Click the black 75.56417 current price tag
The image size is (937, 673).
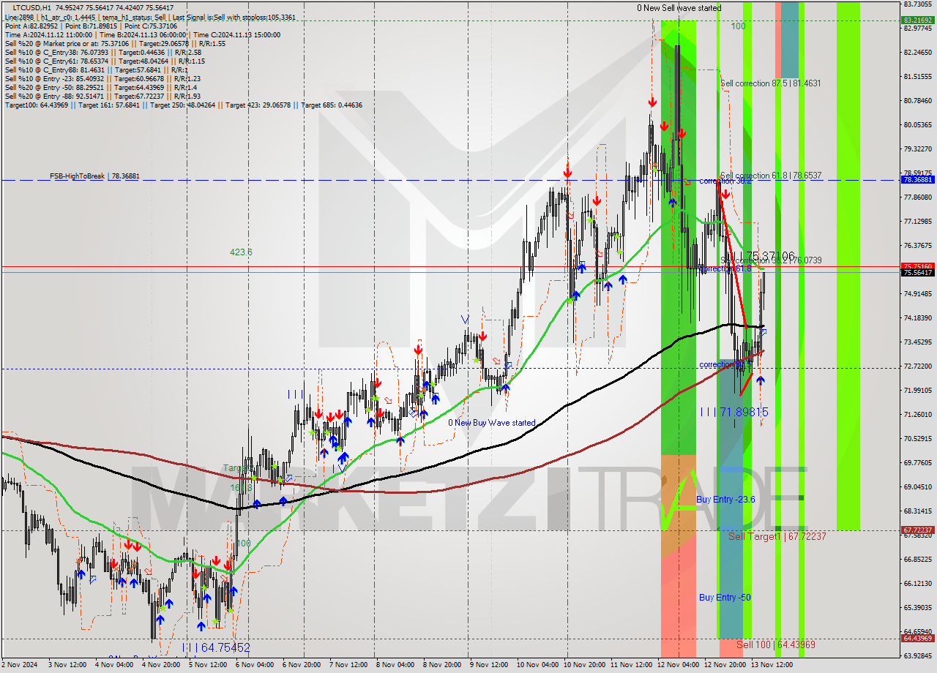[x=917, y=272]
